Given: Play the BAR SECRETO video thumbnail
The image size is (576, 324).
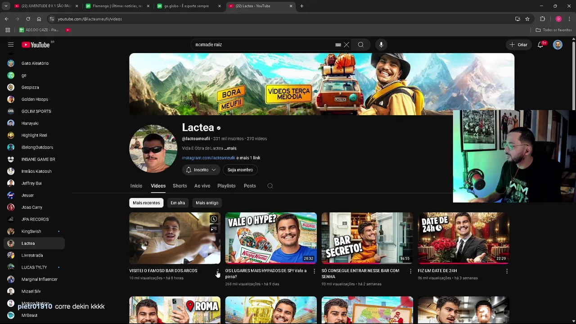Looking at the screenshot, I should pos(367,238).
